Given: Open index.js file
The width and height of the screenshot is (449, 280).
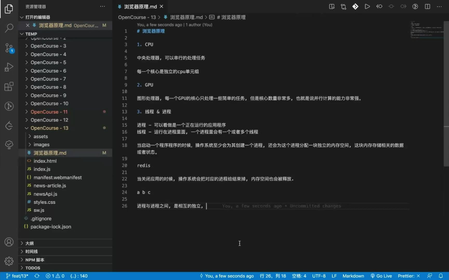Looking at the screenshot, I should click(x=65, y=169).
